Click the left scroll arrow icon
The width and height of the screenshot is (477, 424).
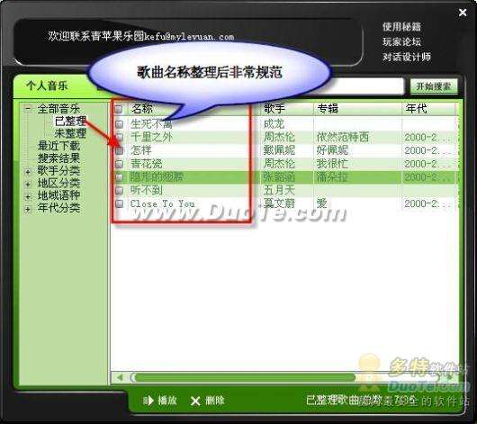tap(120, 377)
